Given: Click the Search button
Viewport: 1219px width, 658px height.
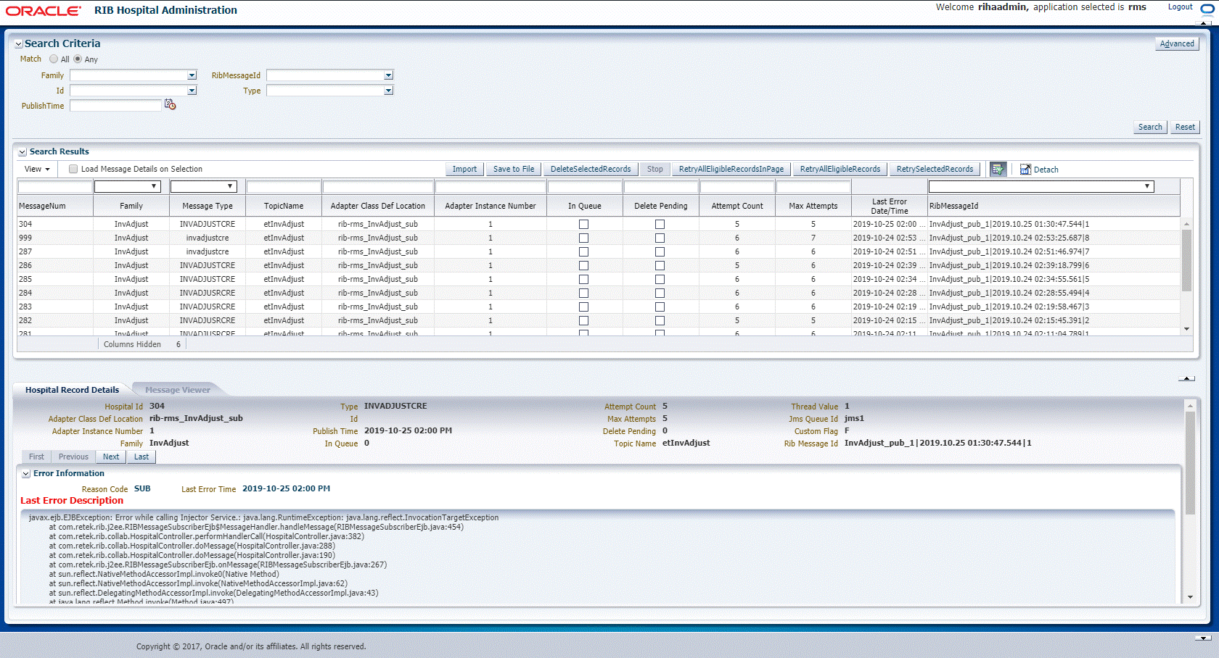Looking at the screenshot, I should tap(1150, 127).
